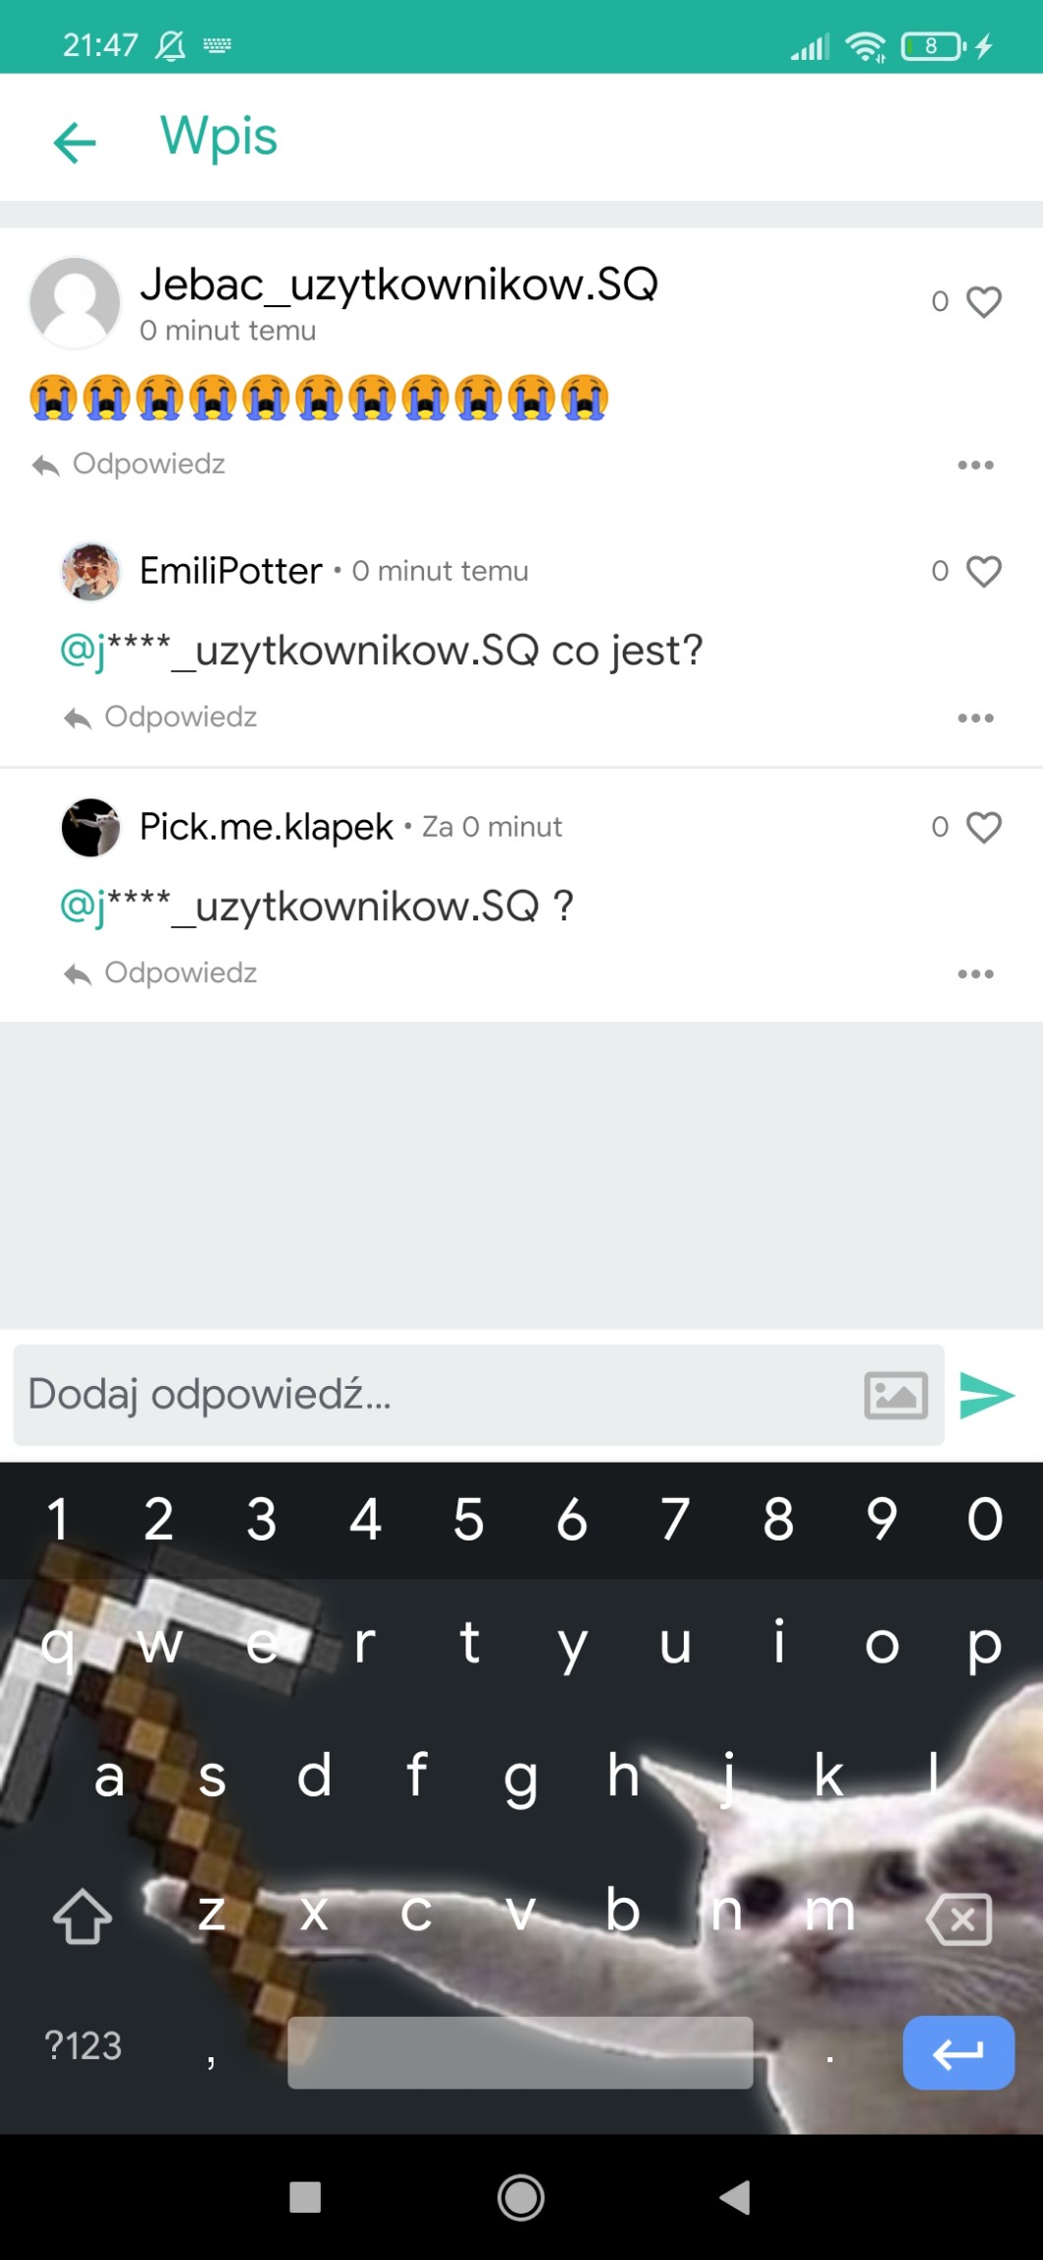Open Pick.me.klapek's profile avatar

[91, 827]
